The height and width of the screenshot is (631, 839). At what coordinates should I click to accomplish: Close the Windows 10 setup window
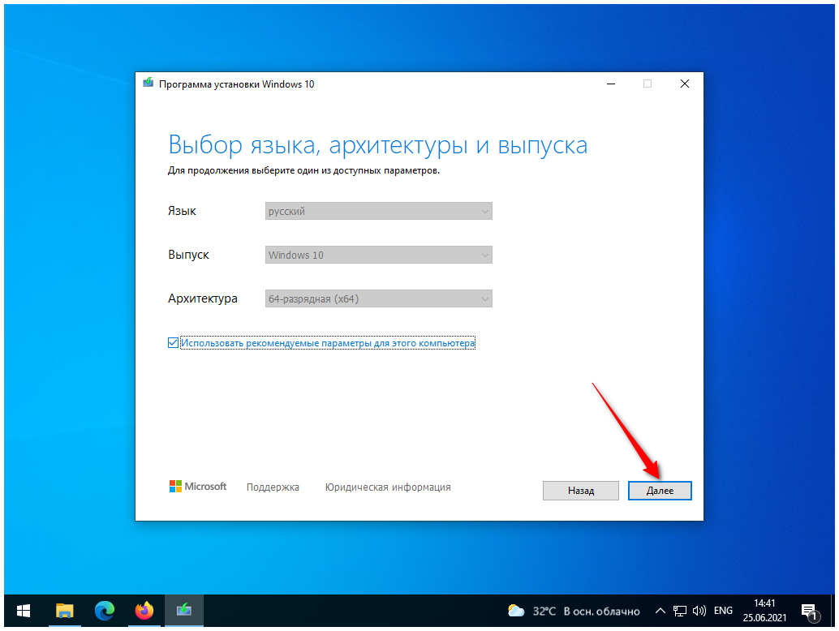pos(684,84)
